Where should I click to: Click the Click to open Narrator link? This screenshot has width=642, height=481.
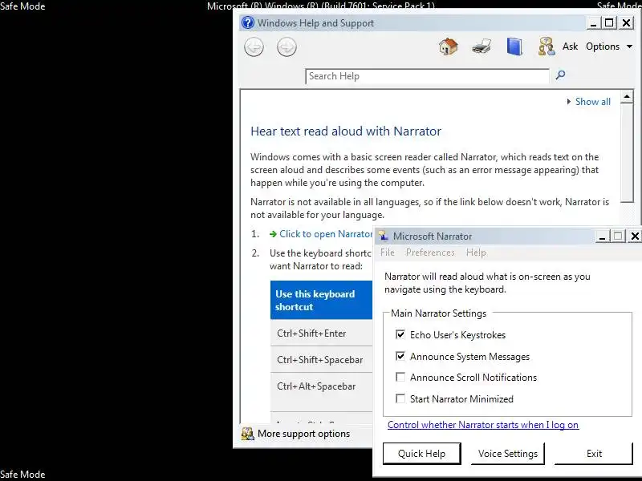[326, 234]
